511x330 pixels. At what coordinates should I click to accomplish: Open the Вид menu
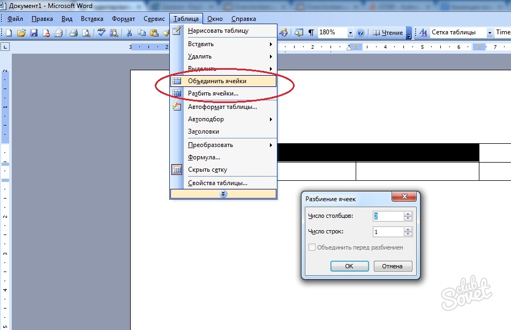tap(67, 19)
